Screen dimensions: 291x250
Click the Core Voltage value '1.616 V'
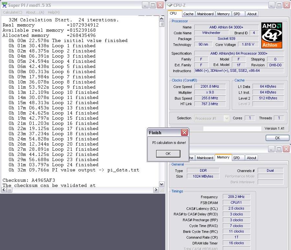pyautogui.click(x=248, y=44)
